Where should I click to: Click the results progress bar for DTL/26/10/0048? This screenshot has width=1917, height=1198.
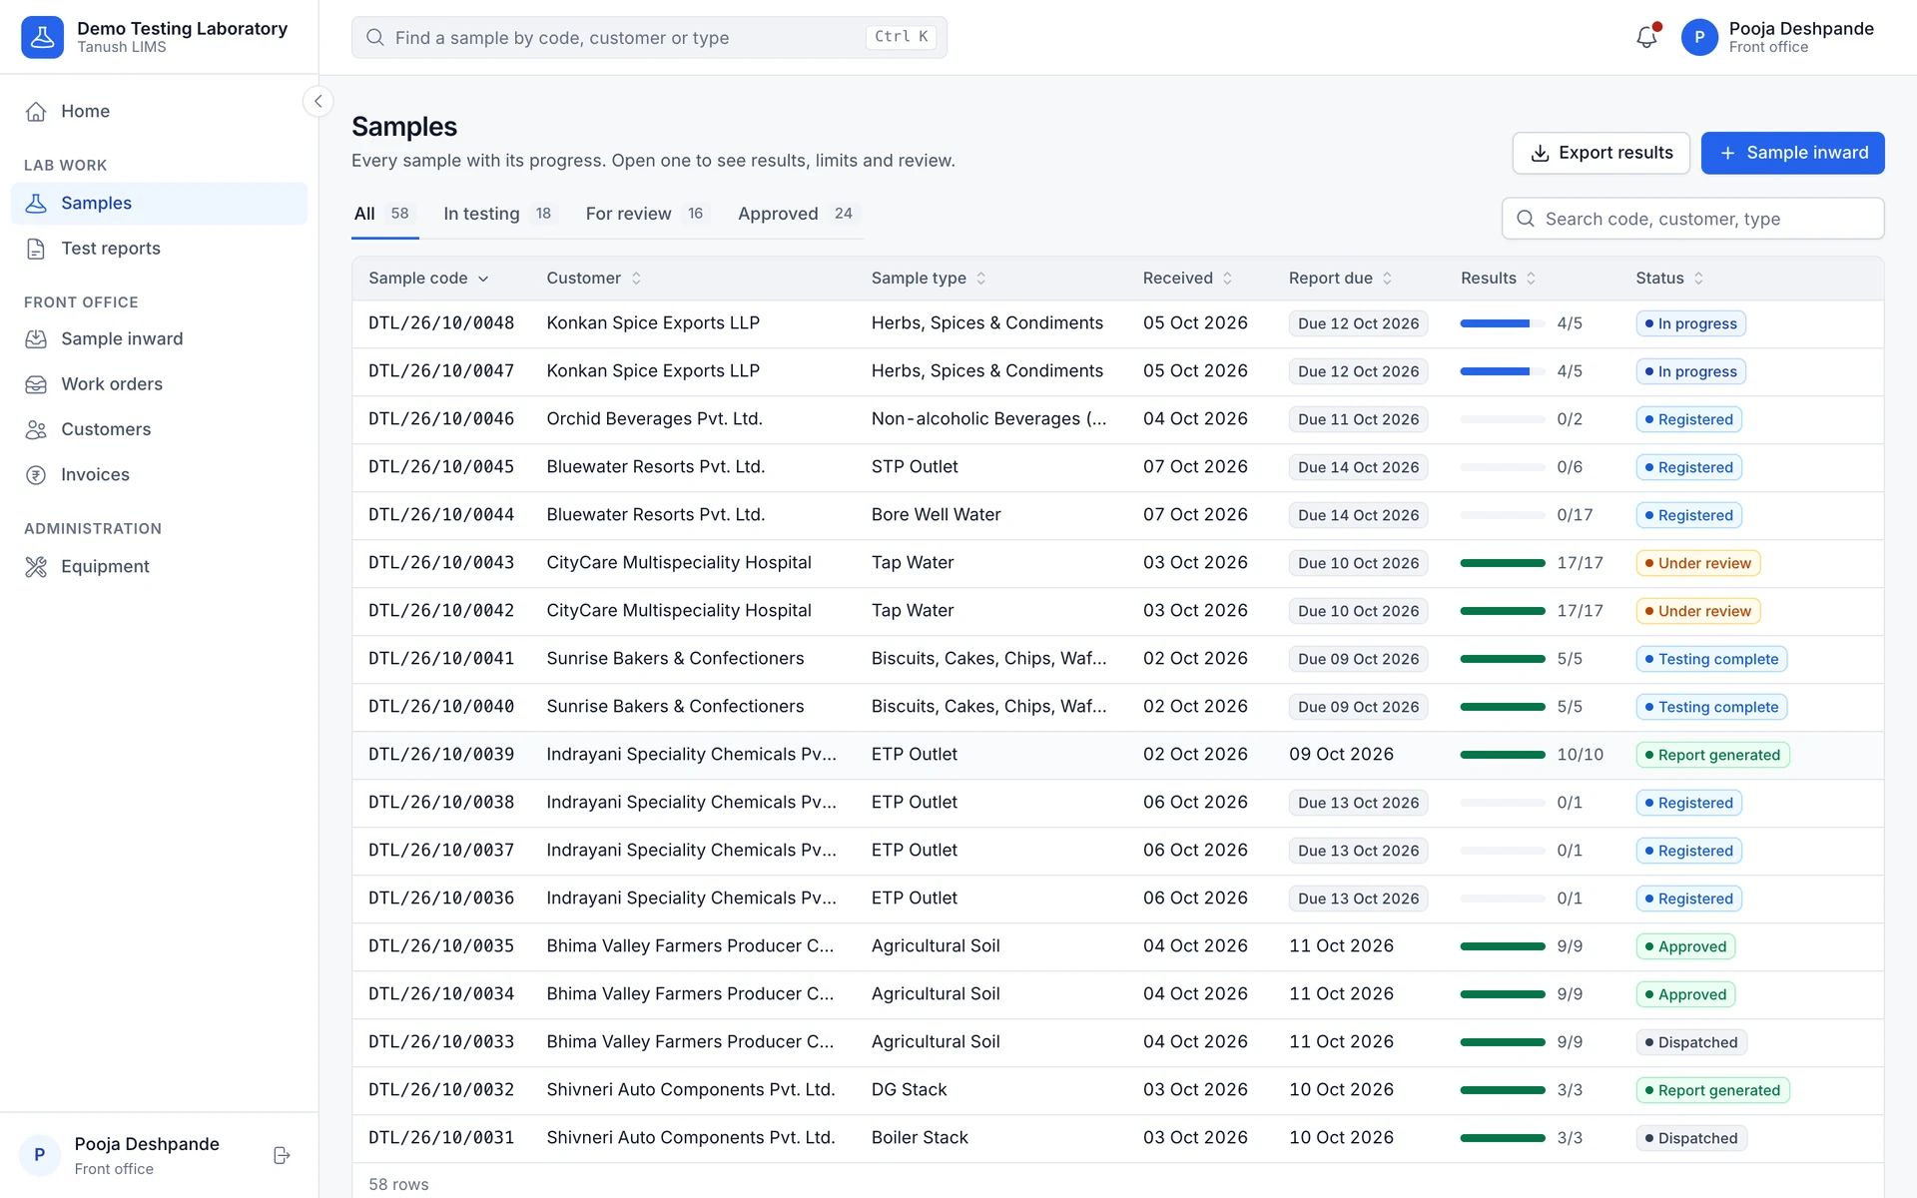click(x=1502, y=323)
